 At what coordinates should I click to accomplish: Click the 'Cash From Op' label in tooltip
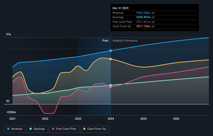tap(122, 26)
